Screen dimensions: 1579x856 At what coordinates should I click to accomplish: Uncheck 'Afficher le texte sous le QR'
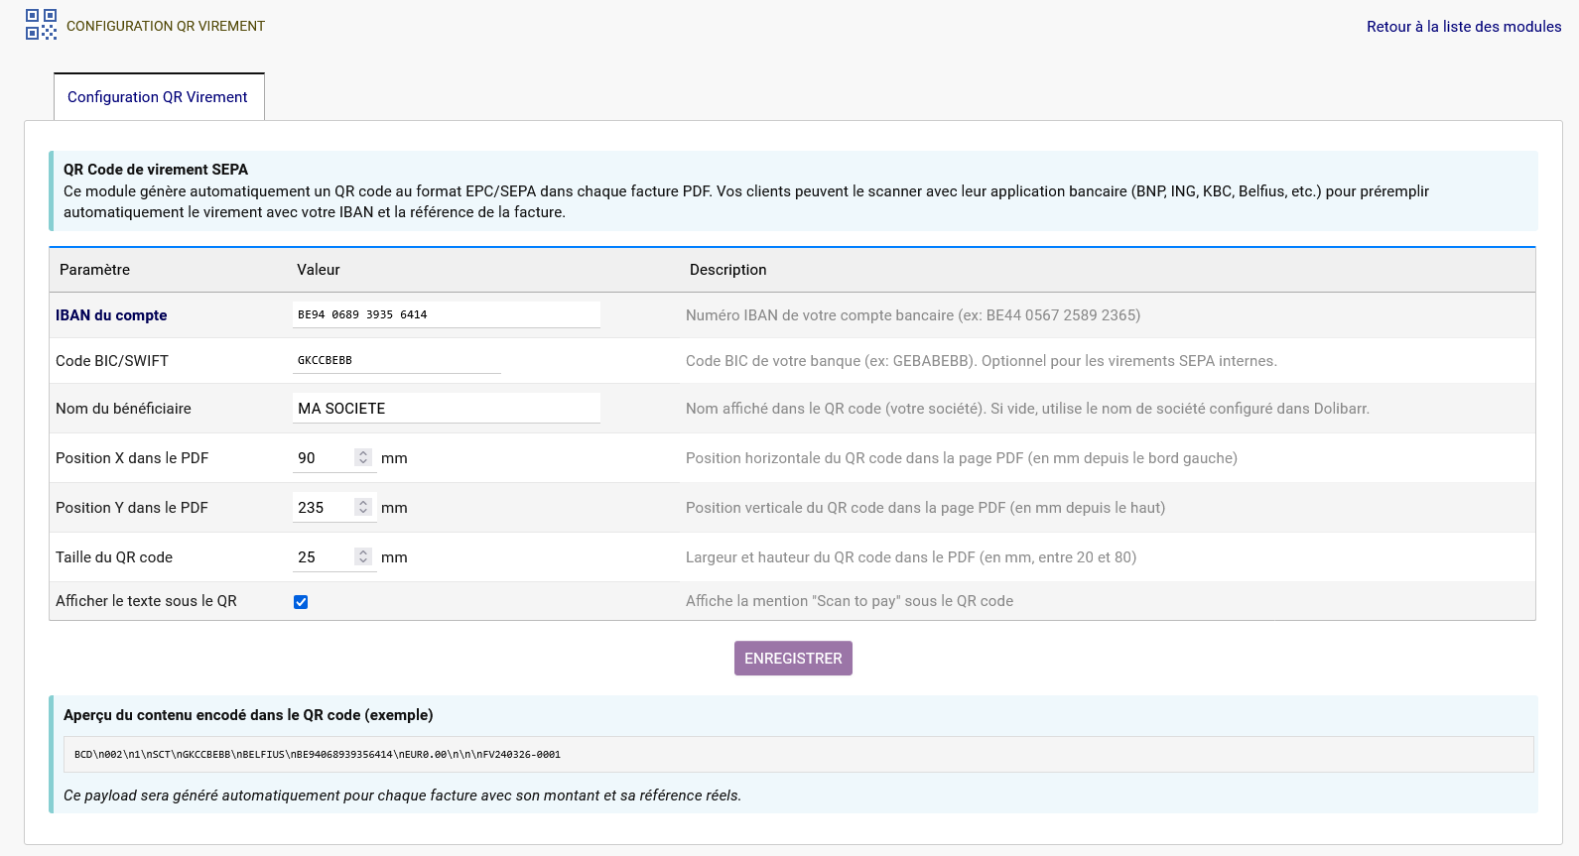(301, 602)
